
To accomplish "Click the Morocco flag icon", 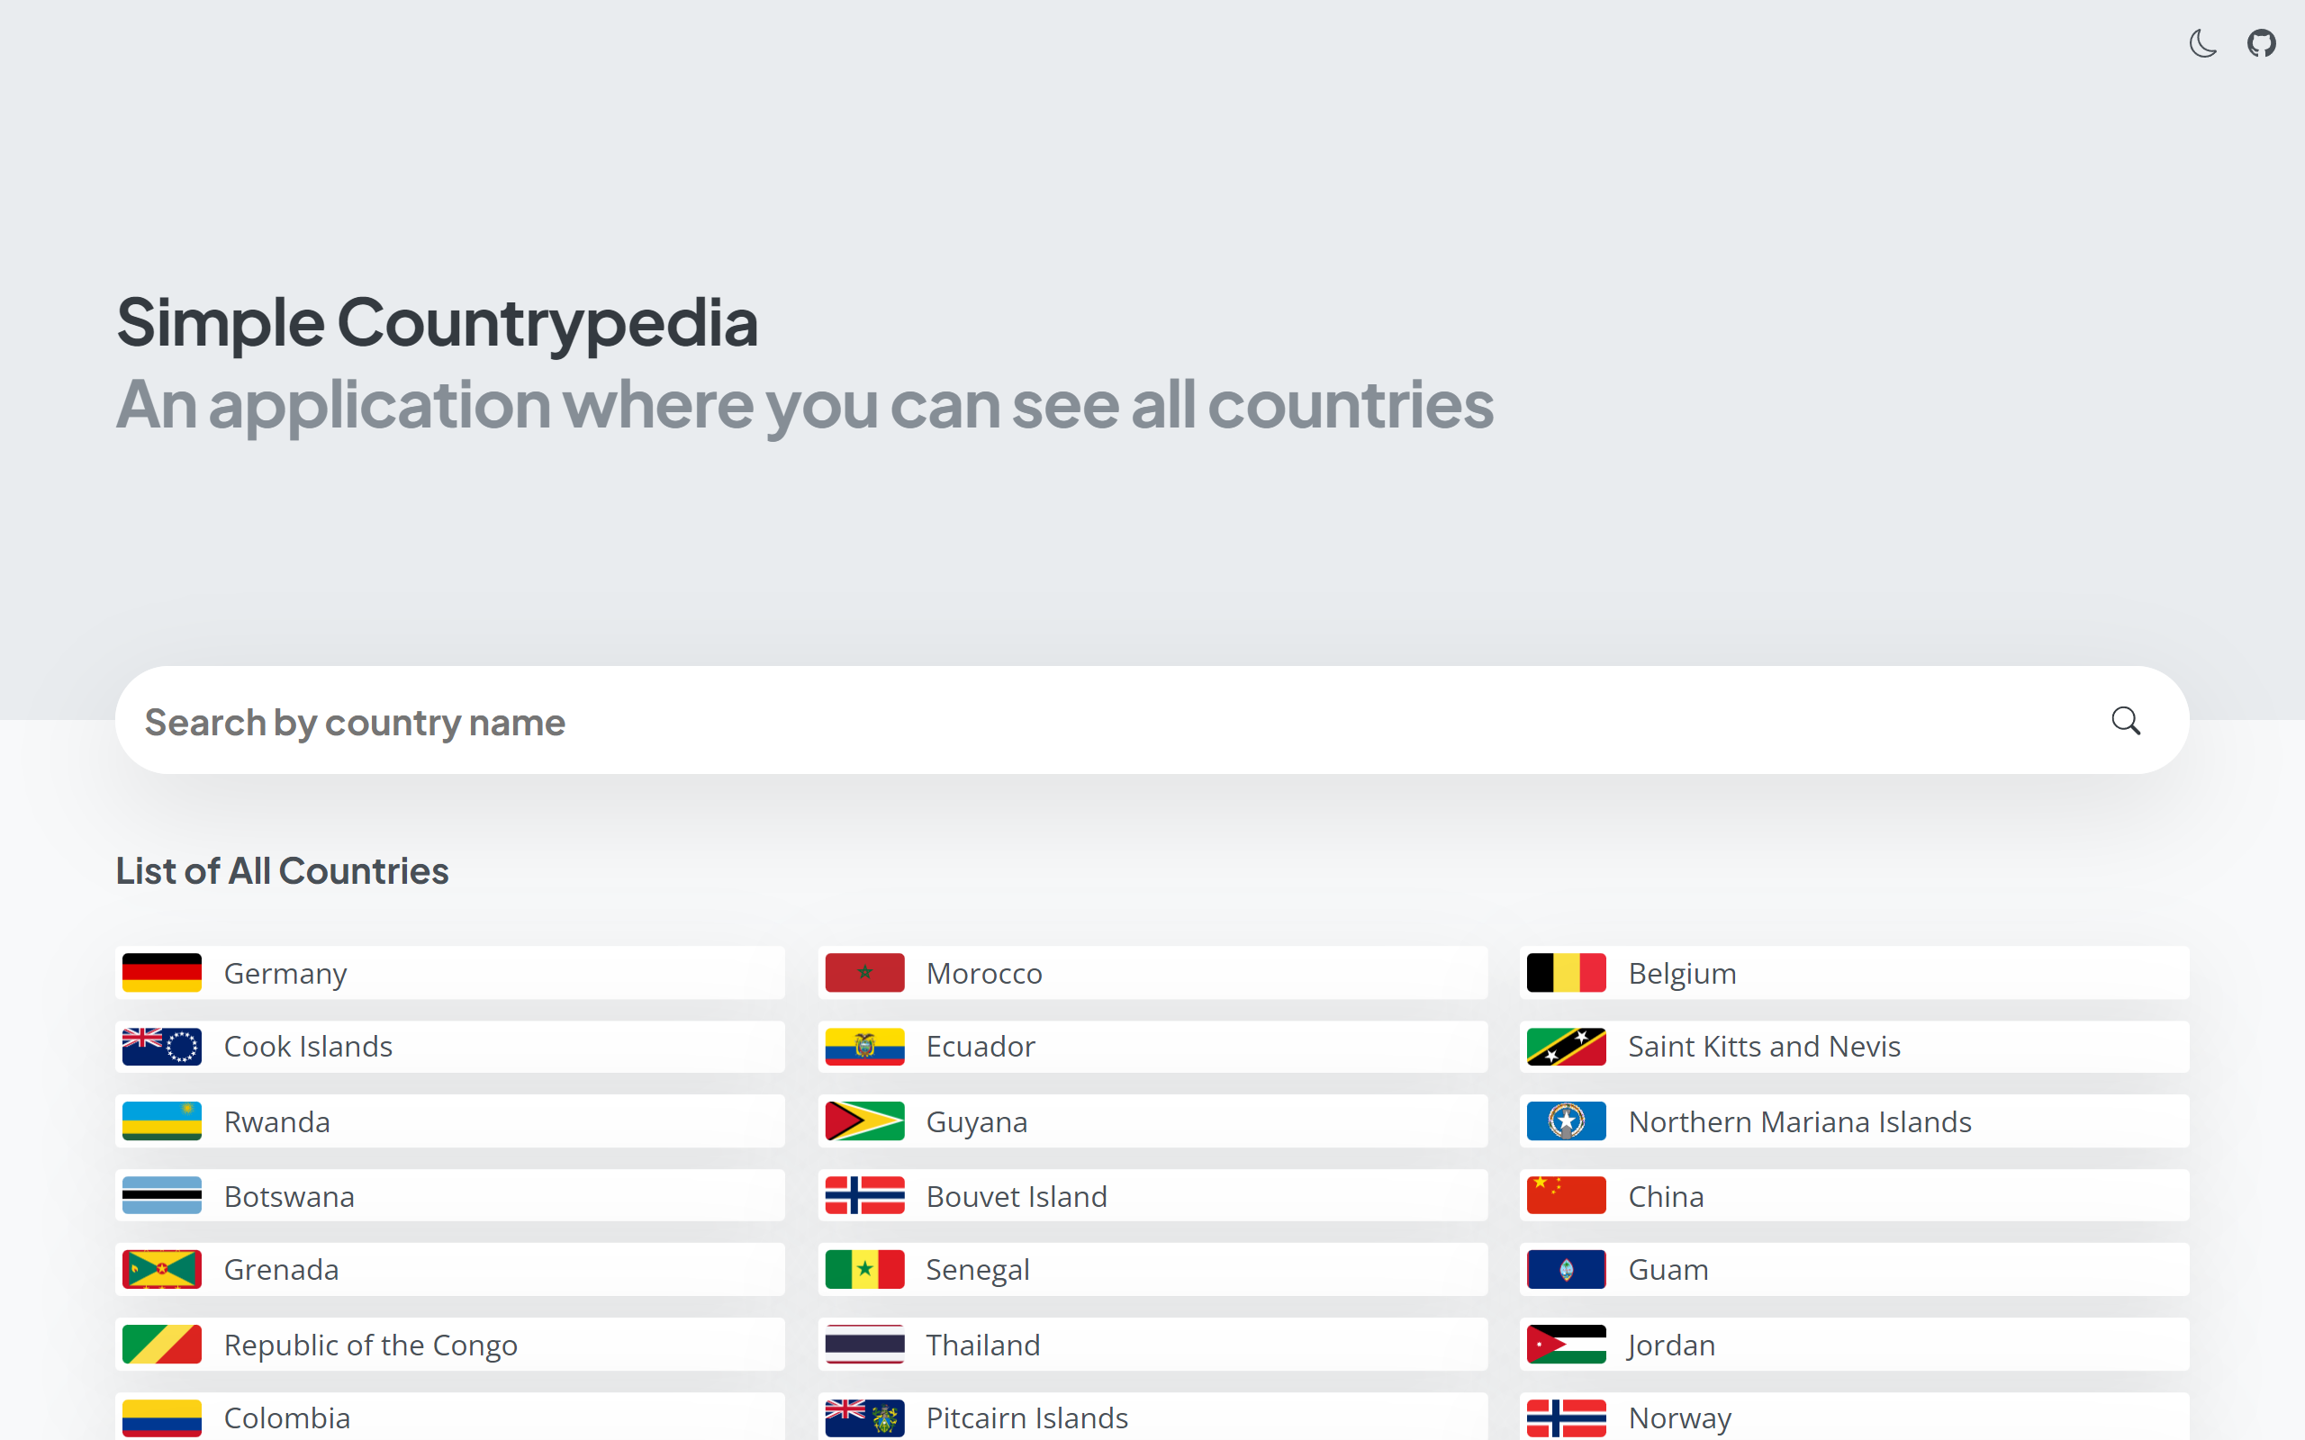I will pyautogui.click(x=863, y=972).
